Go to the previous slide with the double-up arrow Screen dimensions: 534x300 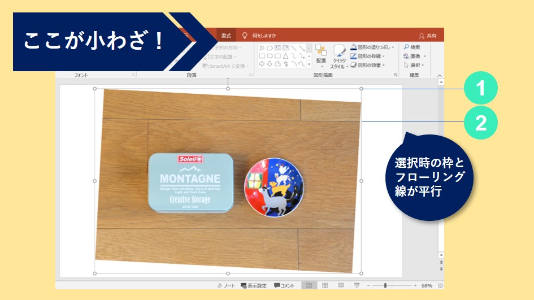[x=441, y=262]
